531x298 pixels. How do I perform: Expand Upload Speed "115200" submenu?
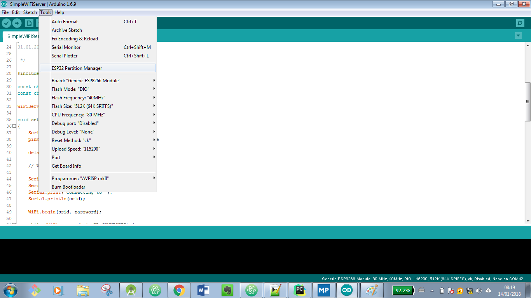[98, 149]
